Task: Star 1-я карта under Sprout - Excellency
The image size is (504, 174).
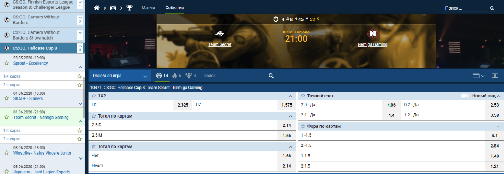Action: tap(79, 76)
